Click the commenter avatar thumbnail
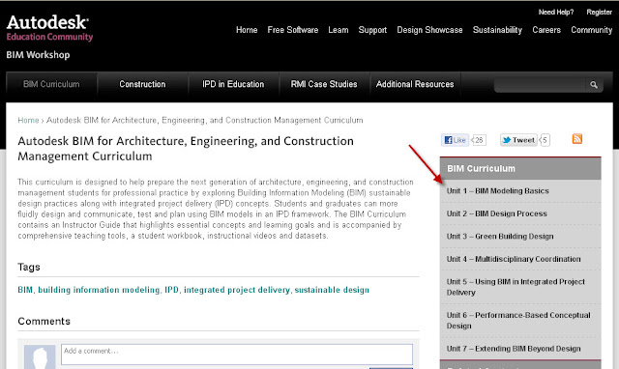 tap(40, 357)
